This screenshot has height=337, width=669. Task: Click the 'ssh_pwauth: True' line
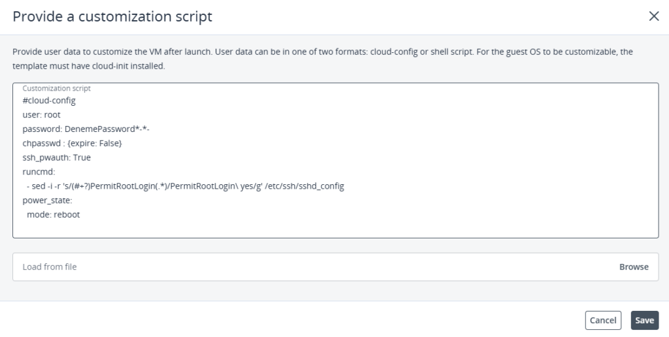(56, 157)
